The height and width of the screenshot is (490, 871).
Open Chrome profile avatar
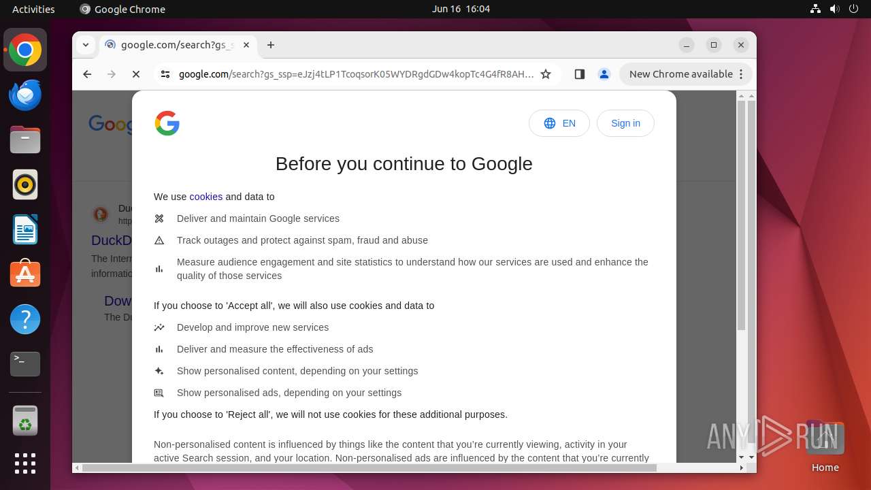click(604, 74)
